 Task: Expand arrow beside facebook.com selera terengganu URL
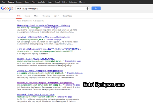tap(74, 51)
